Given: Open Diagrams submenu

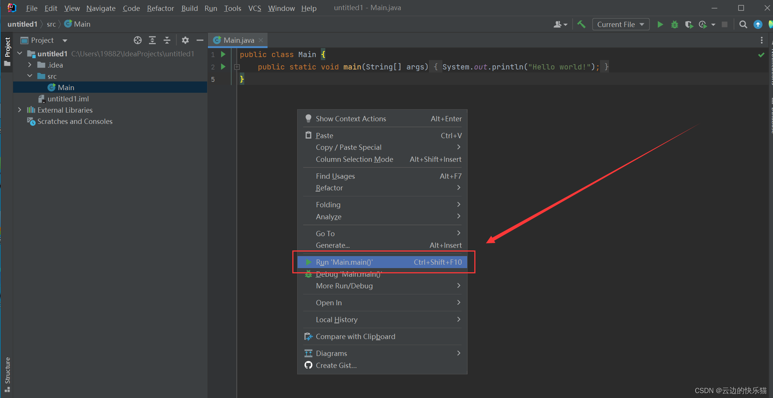Looking at the screenshot, I should click(382, 353).
